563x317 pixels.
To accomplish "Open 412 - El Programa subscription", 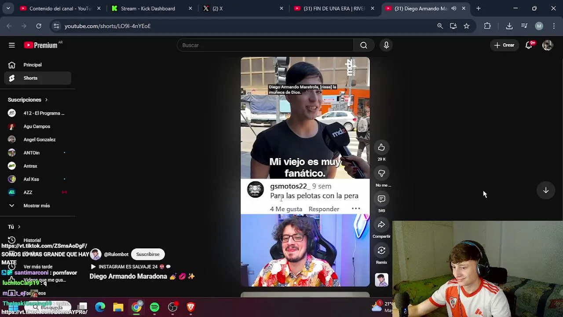I will (38, 113).
